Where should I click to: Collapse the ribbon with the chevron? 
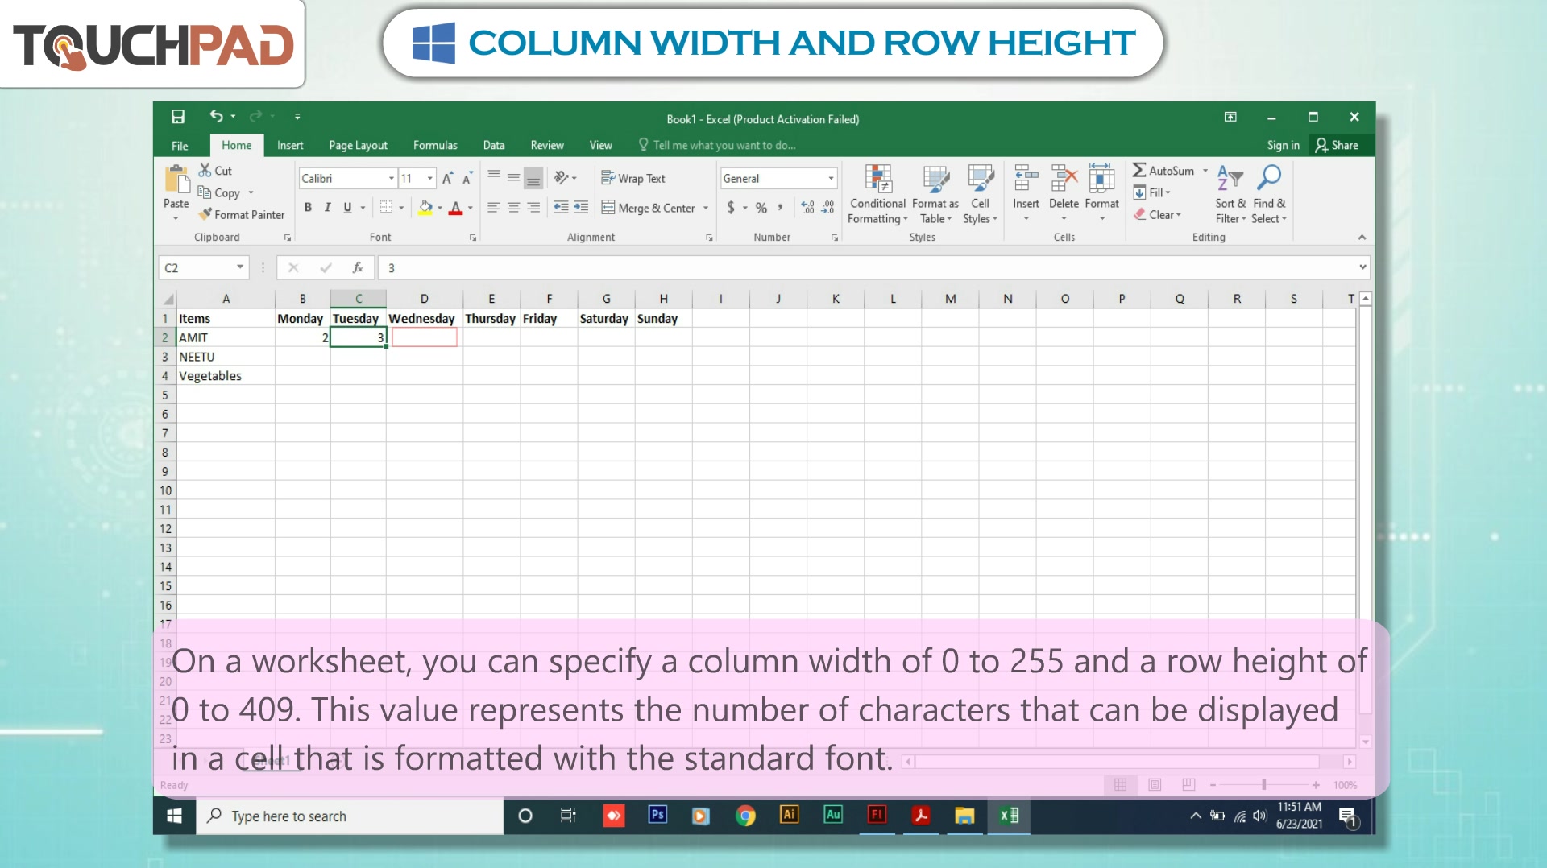[x=1362, y=237]
